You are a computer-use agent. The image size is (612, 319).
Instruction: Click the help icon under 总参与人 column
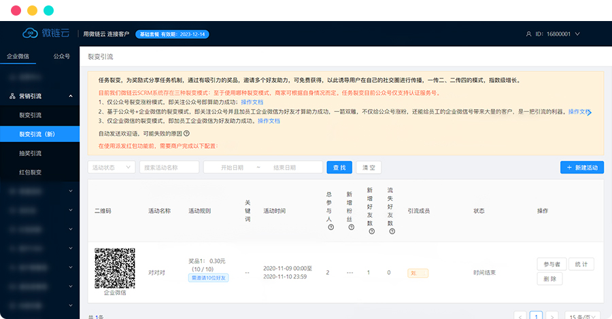click(330, 227)
